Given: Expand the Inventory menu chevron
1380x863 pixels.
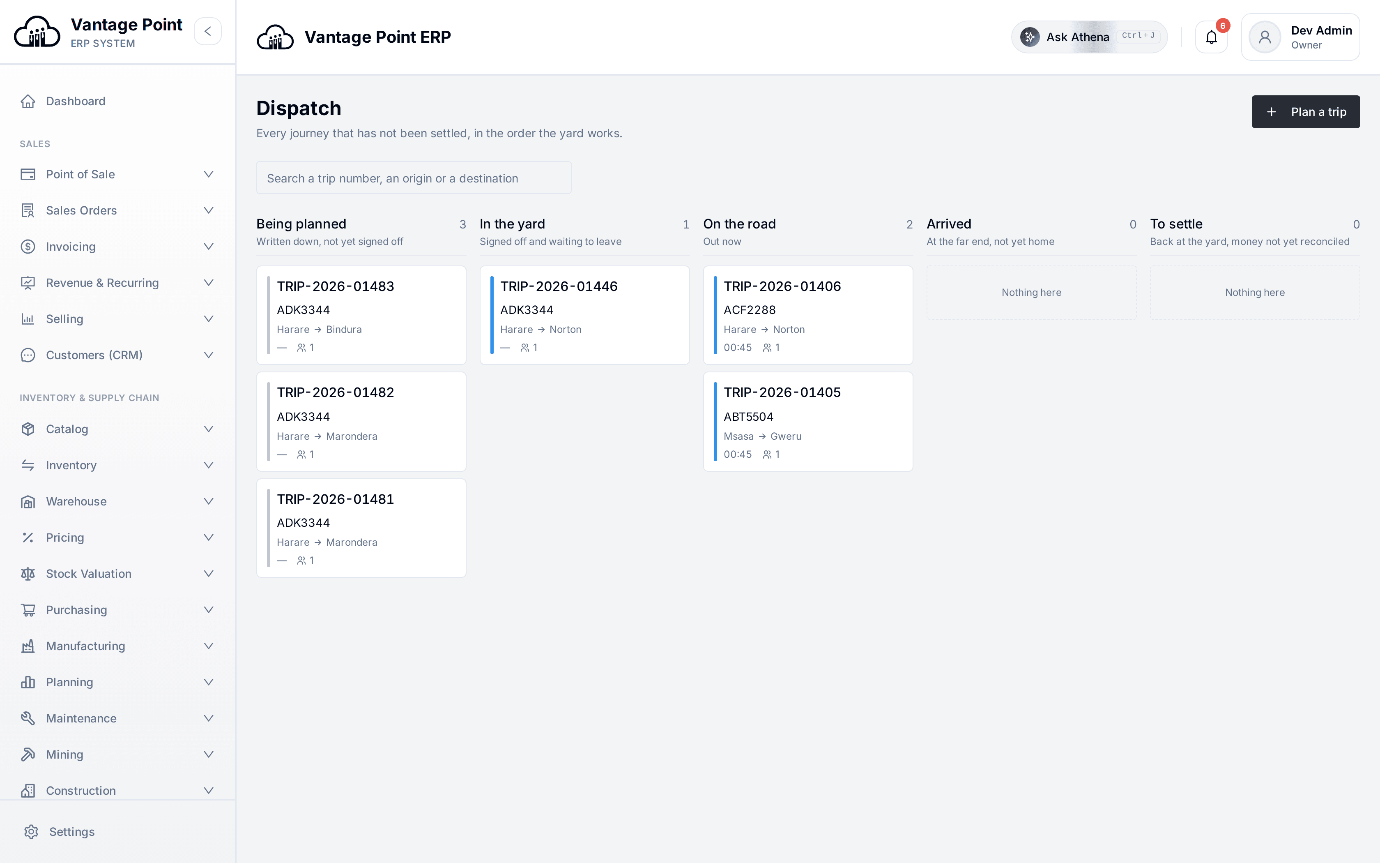Looking at the screenshot, I should (209, 465).
